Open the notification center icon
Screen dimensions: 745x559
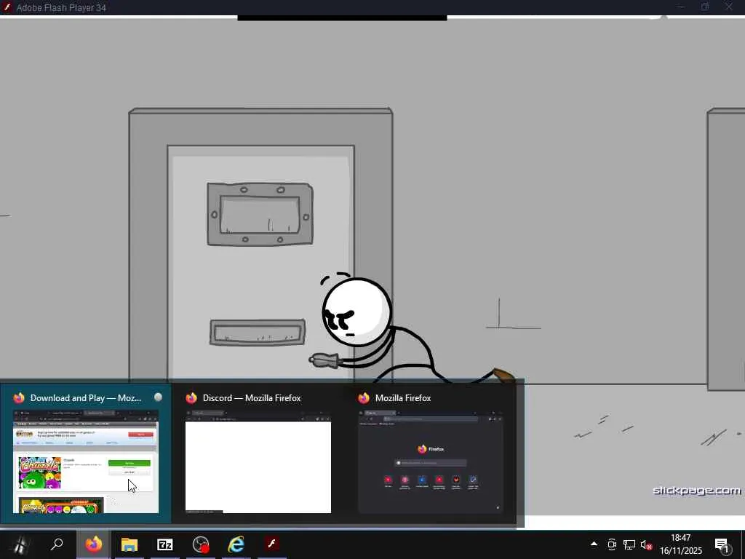pos(722,544)
